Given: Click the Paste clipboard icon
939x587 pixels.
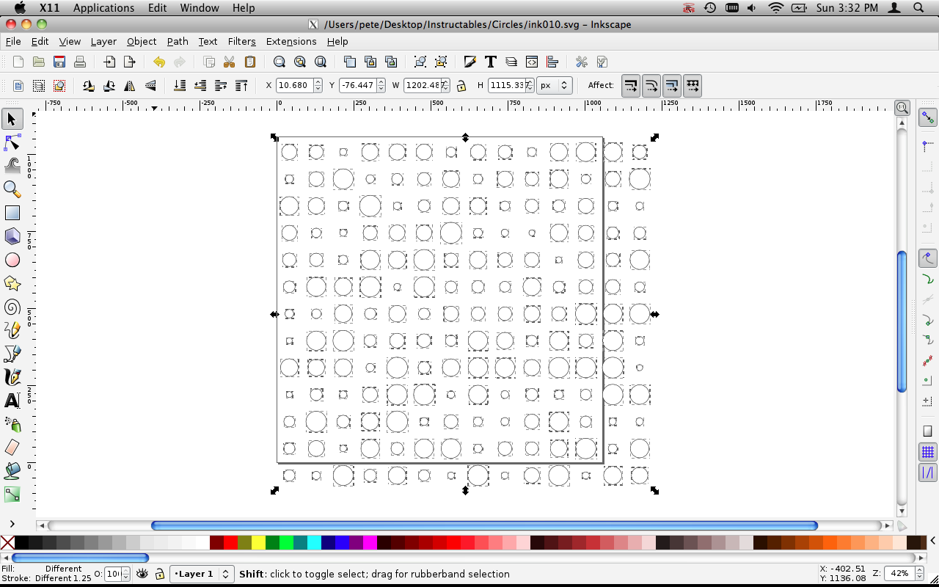Looking at the screenshot, I should pos(249,62).
